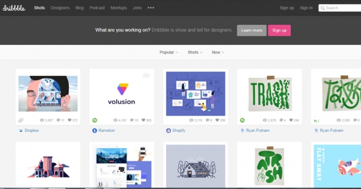361x189 pixels.
Task: Click the views eye icon showing 2,870
Action: click(265, 120)
